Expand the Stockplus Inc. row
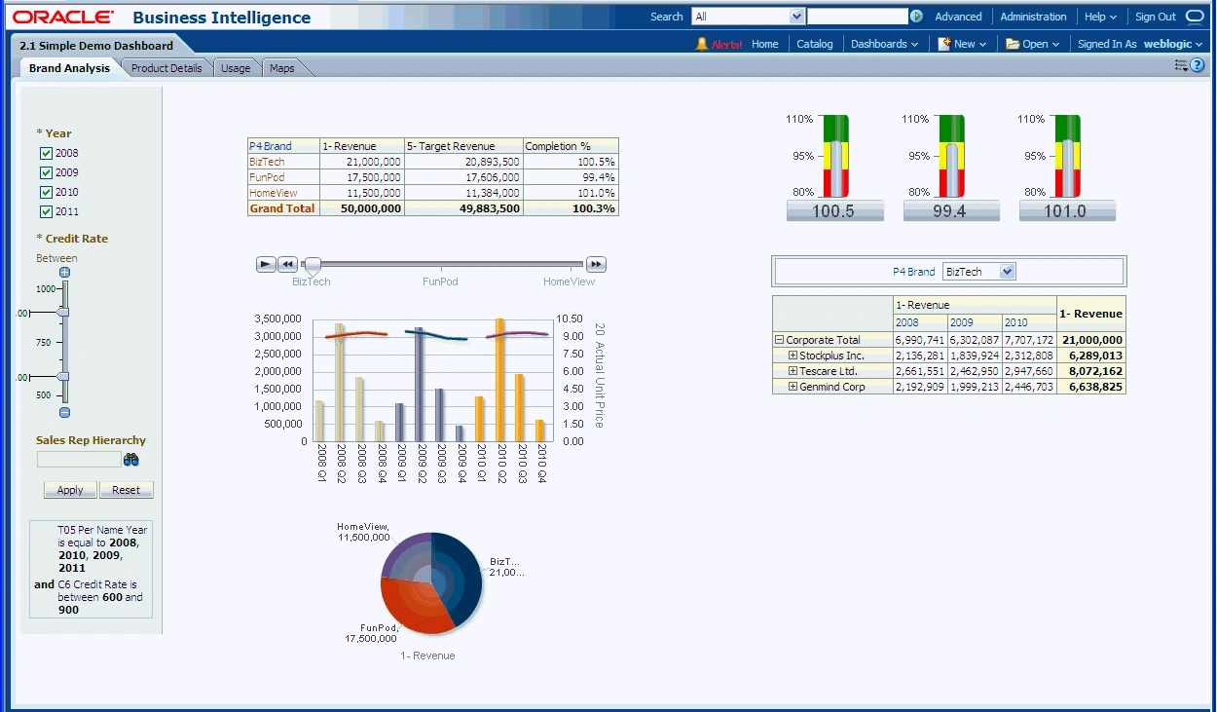 (x=793, y=356)
